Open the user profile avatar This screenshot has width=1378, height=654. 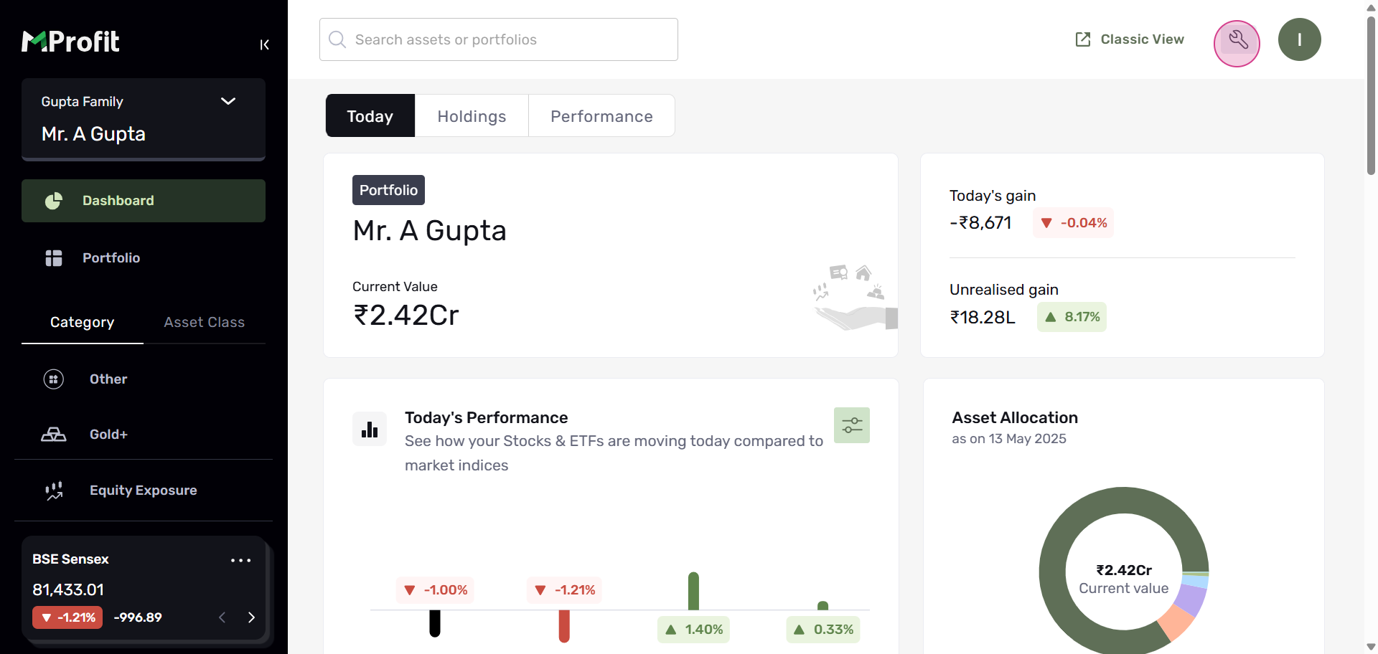(1299, 40)
